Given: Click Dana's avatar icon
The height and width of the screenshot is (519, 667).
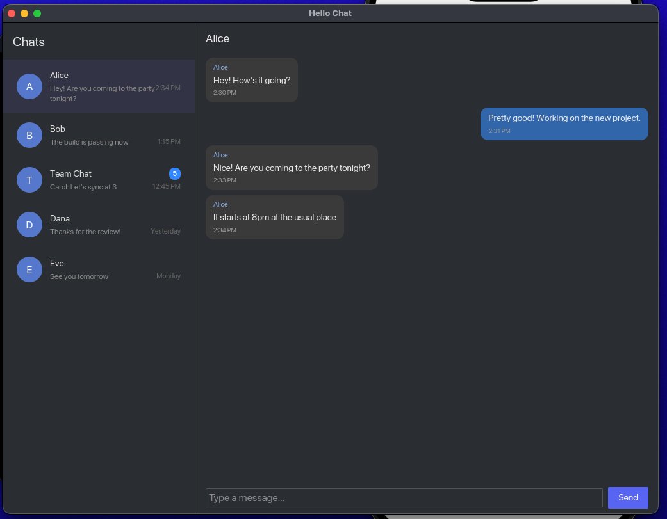Looking at the screenshot, I should pyautogui.click(x=29, y=225).
